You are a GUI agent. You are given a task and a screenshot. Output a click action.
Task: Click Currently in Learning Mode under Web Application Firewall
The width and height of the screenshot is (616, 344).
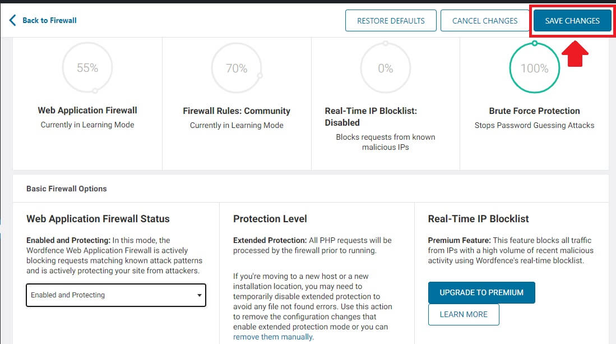point(87,125)
